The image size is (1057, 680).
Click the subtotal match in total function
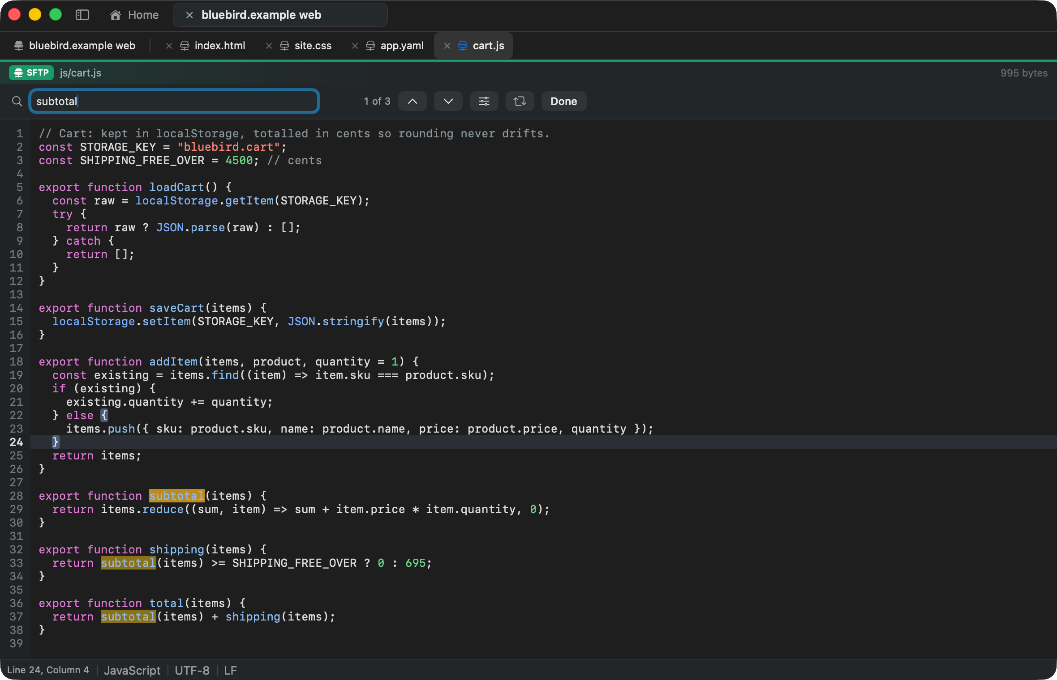click(129, 616)
